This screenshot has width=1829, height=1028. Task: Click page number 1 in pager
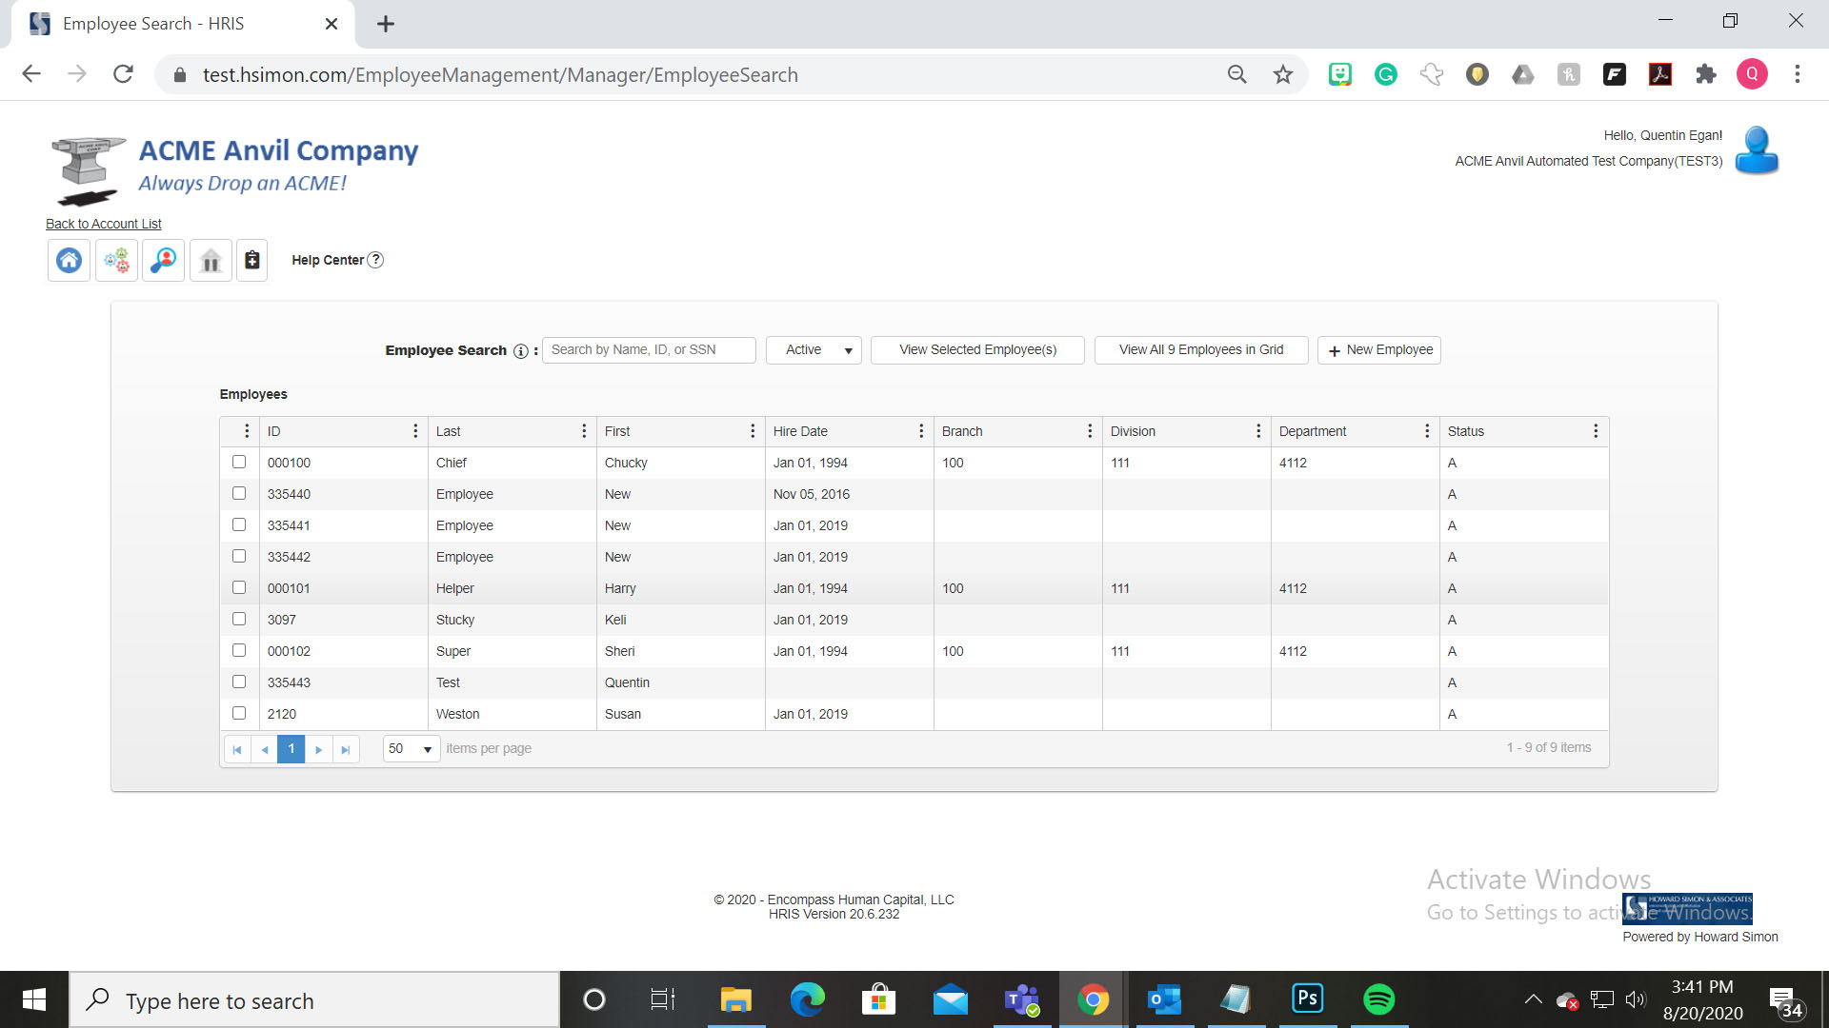[291, 749]
